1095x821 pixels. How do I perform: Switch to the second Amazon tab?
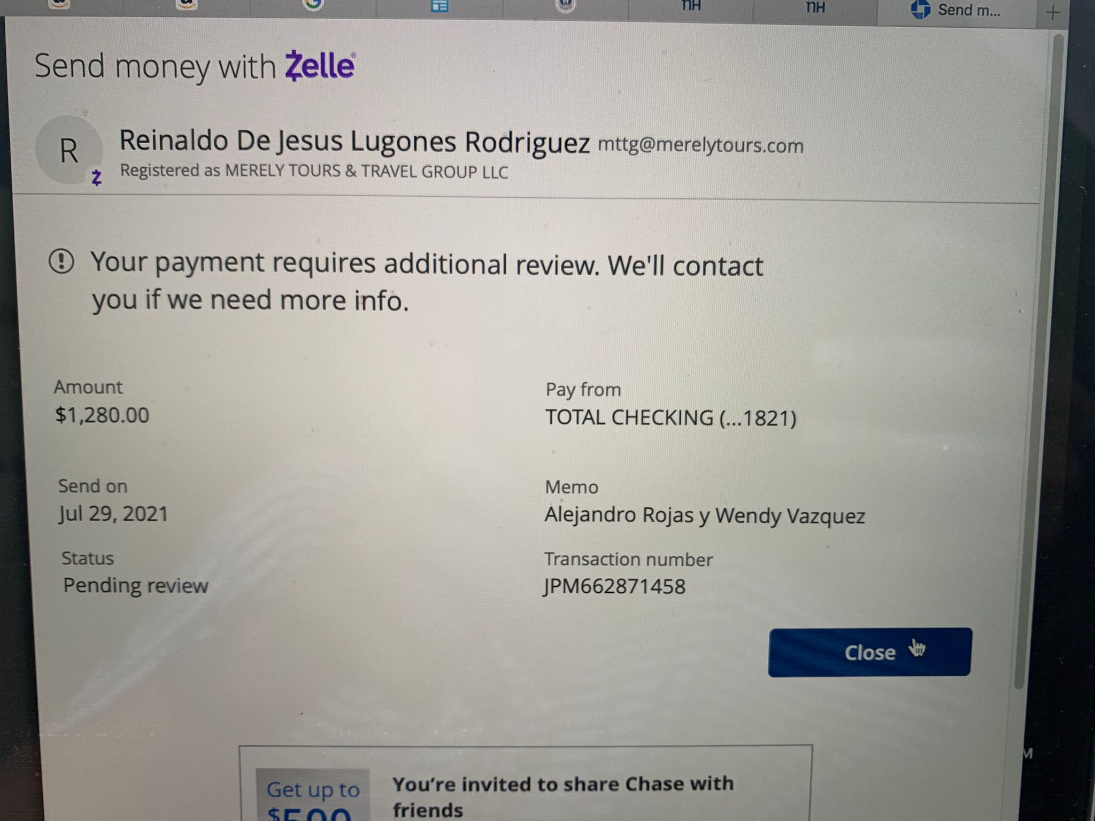click(x=187, y=4)
